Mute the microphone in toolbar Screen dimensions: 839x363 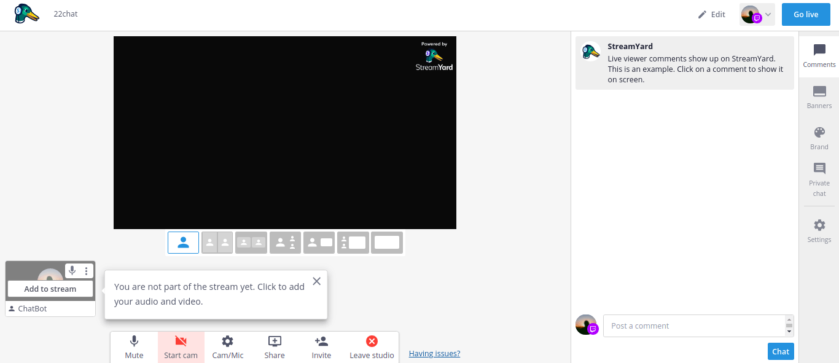tap(134, 347)
